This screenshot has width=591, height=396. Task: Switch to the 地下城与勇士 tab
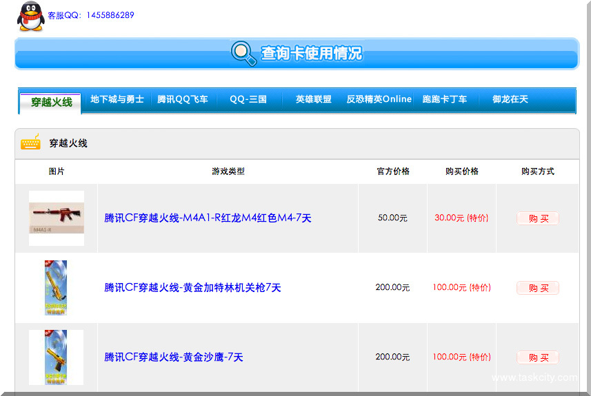click(117, 99)
